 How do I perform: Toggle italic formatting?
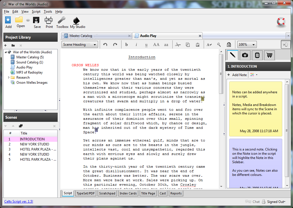click(x=136, y=45)
